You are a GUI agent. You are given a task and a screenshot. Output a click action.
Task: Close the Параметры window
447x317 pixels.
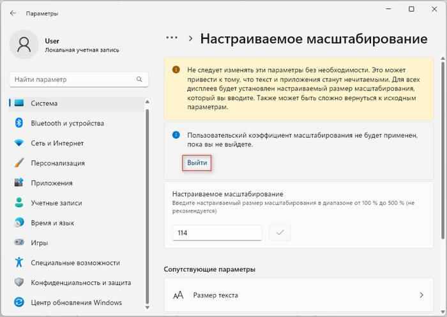(434, 9)
